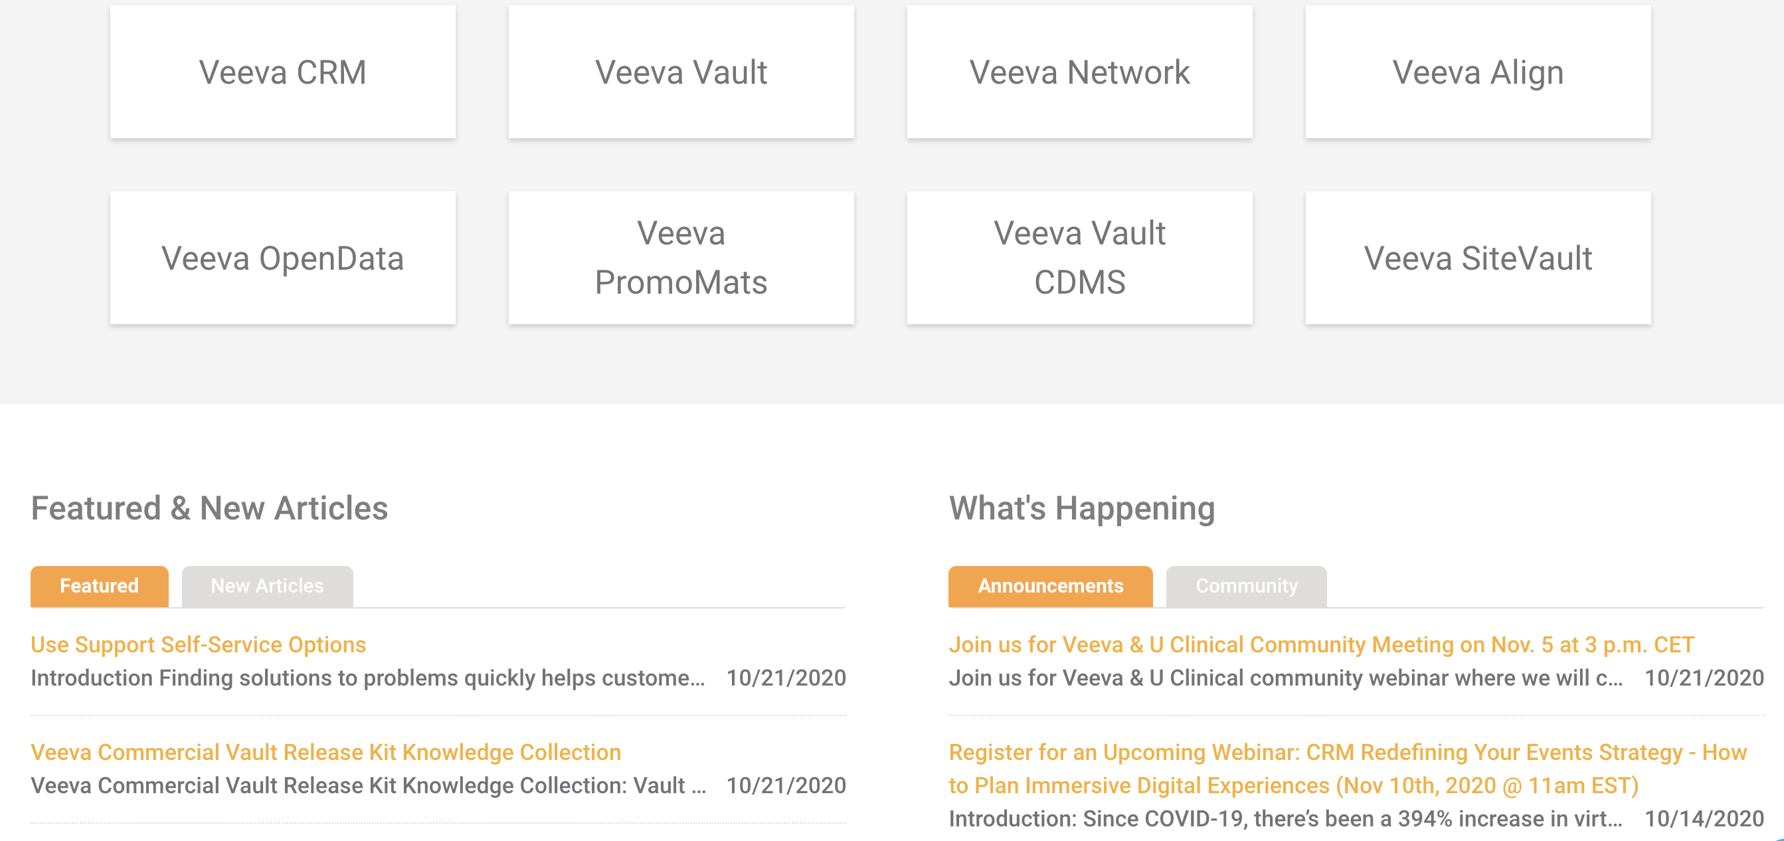The width and height of the screenshot is (1784, 841).
Task: Click the Since COVID-19 introduction summary text
Action: [1285, 819]
